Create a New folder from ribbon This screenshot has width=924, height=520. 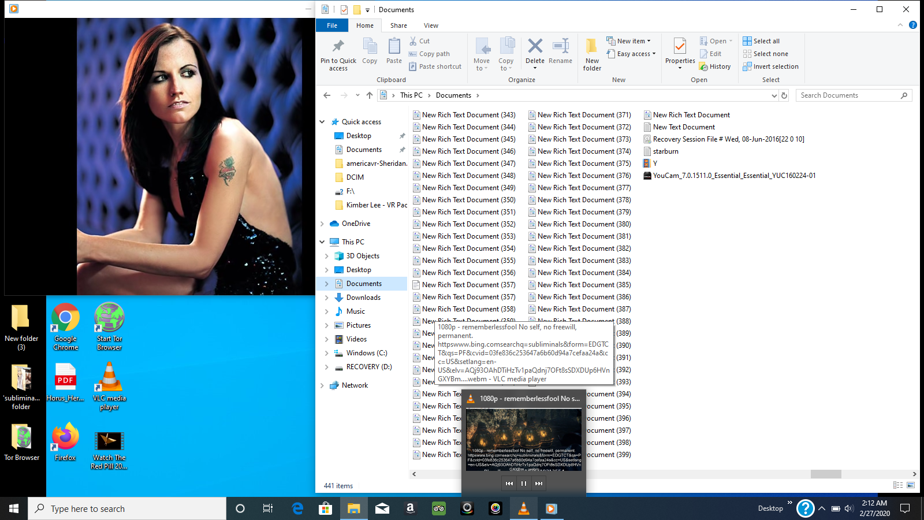[592, 54]
